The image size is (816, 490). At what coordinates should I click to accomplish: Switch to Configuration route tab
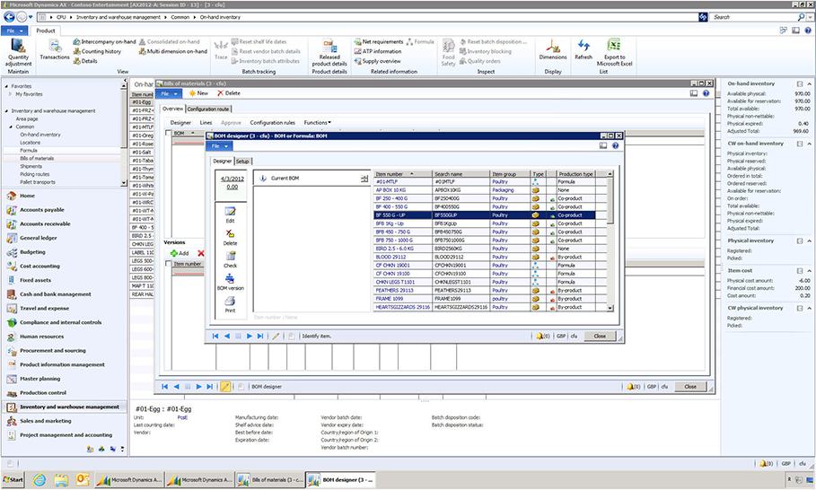208,109
